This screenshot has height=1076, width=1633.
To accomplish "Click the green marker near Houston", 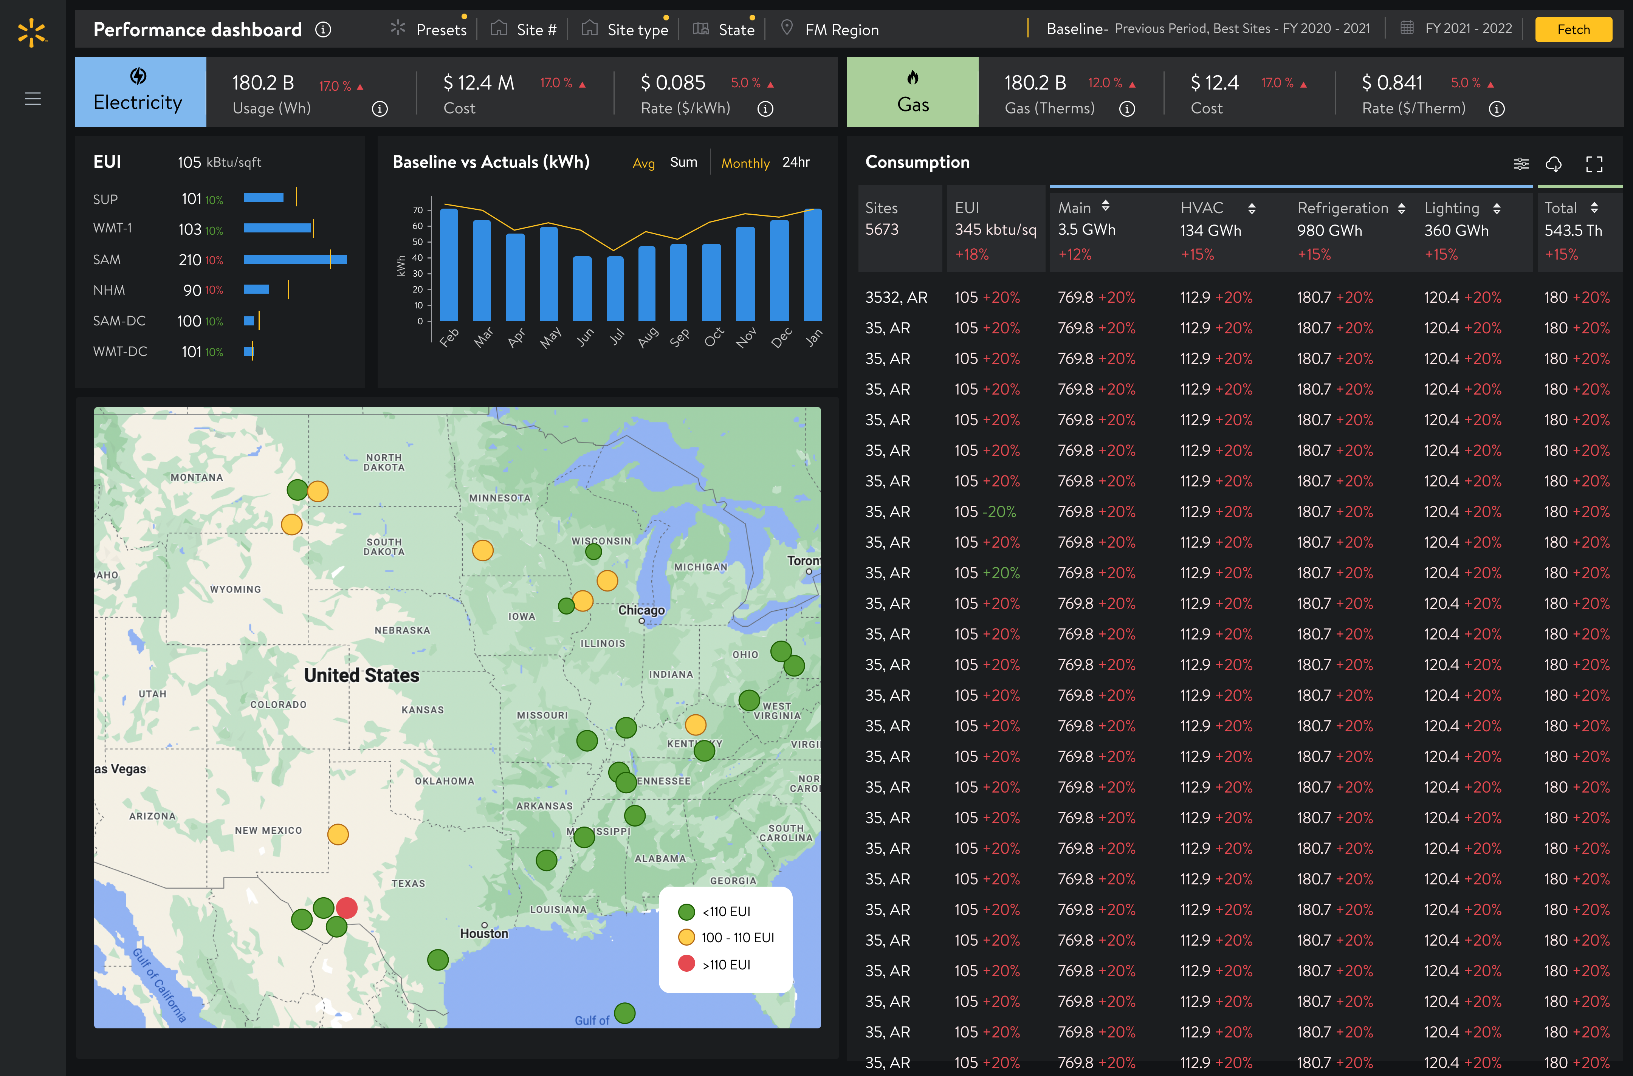I will [x=438, y=959].
